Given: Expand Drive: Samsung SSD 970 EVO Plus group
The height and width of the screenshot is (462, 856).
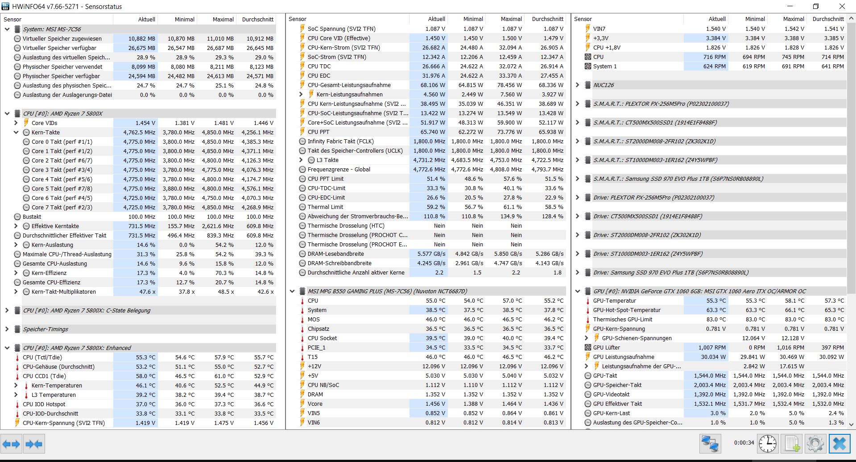Looking at the screenshot, I should 578,272.
